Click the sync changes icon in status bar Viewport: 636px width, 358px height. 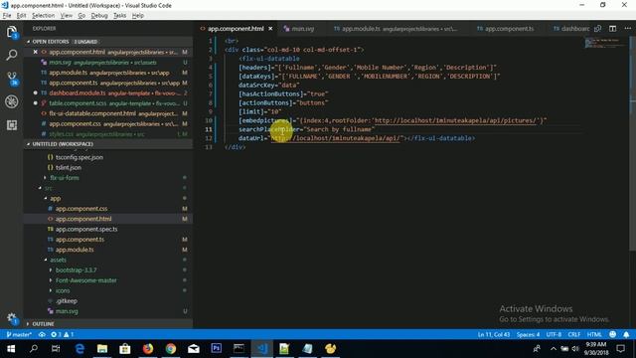pos(42,334)
